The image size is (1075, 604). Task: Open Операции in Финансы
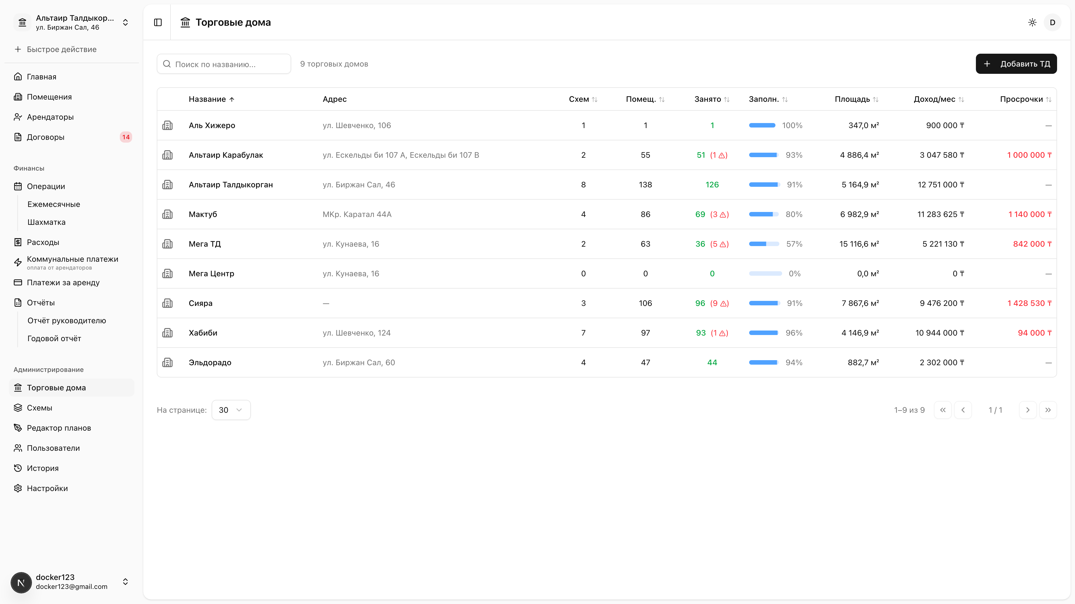coord(71,186)
